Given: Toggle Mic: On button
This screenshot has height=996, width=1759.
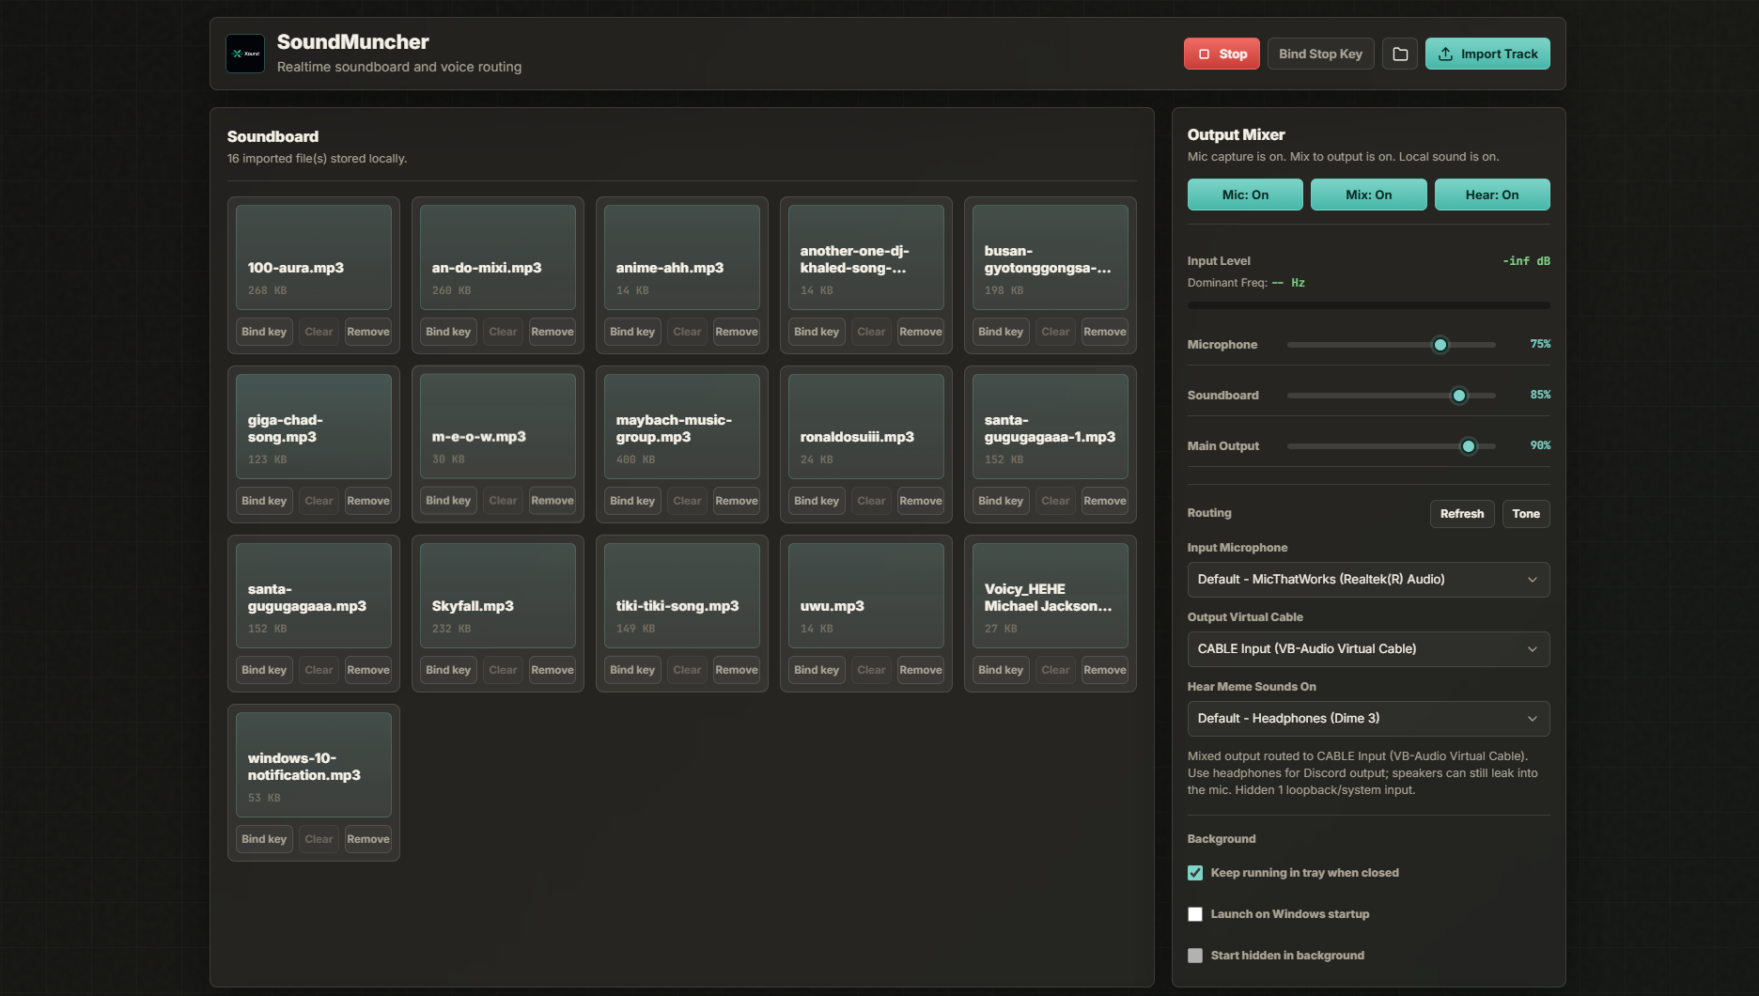Looking at the screenshot, I should click(x=1245, y=195).
